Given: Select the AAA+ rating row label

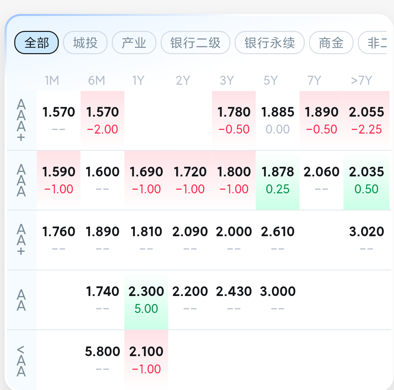Looking at the screenshot, I should pyautogui.click(x=21, y=120).
